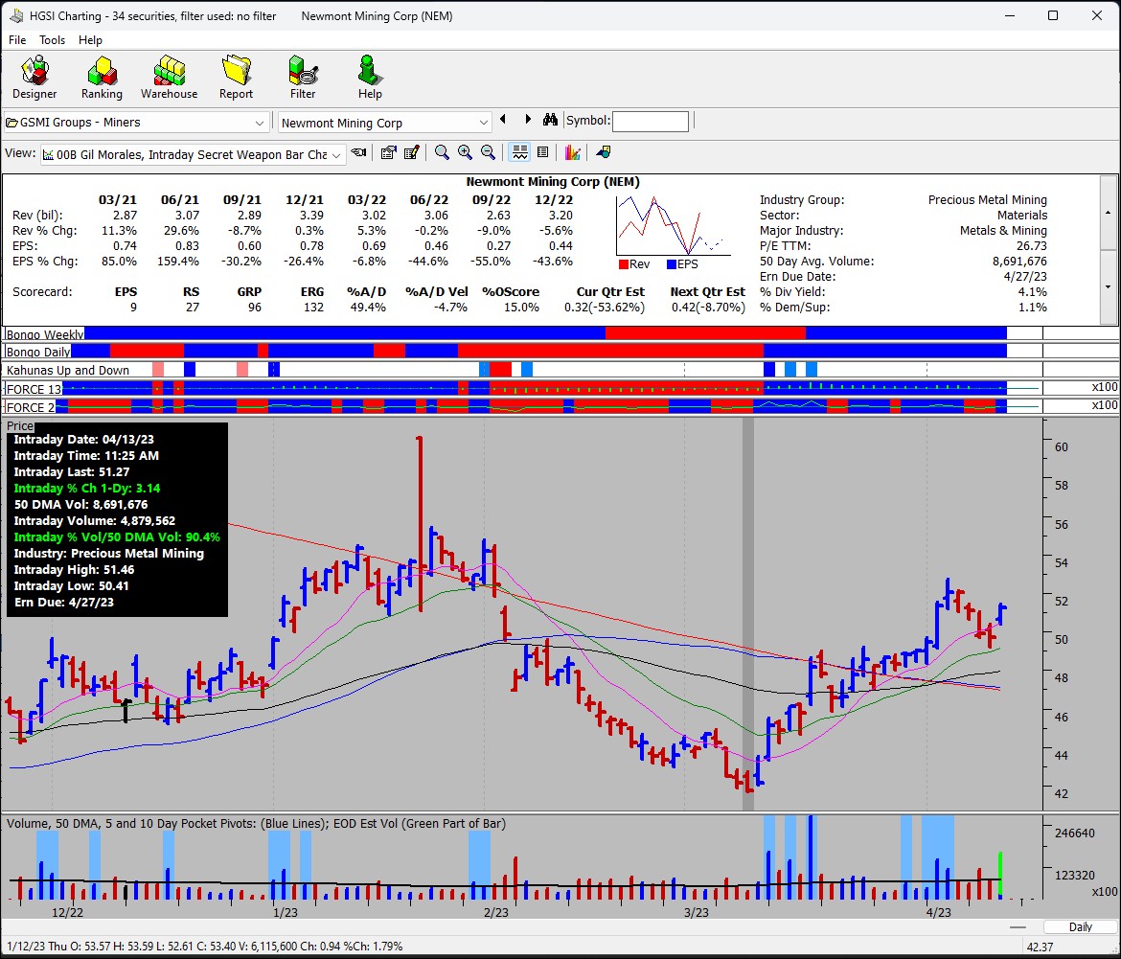1121x959 pixels.
Task: Click the 50 Day Avg. Volume value 8,691,676
Action: (1019, 262)
